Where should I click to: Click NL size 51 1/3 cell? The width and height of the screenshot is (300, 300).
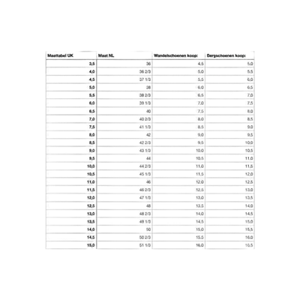click(124, 245)
